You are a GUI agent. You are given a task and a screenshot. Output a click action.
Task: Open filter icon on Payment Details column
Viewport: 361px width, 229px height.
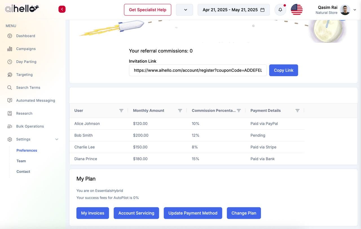click(x=297, y=111)
